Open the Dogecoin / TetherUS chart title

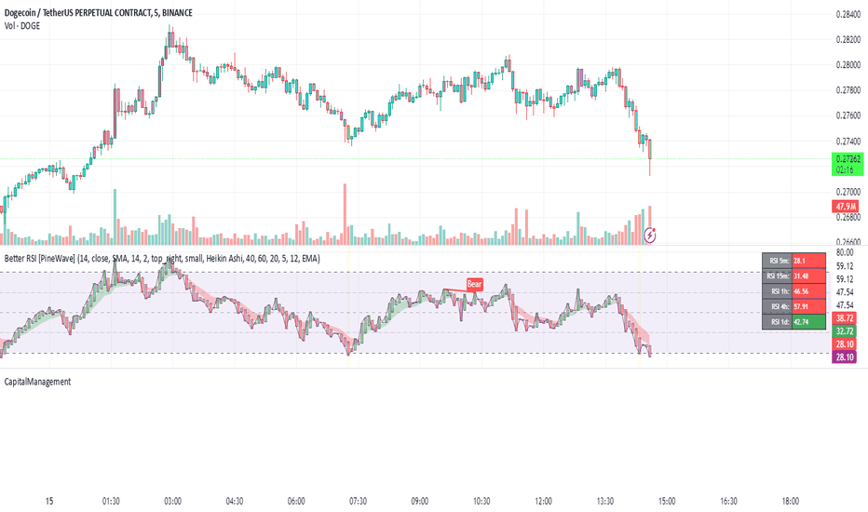[x=99, y=12]
